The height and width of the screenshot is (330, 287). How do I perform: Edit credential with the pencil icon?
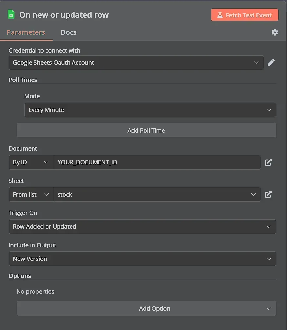point(271,62)
